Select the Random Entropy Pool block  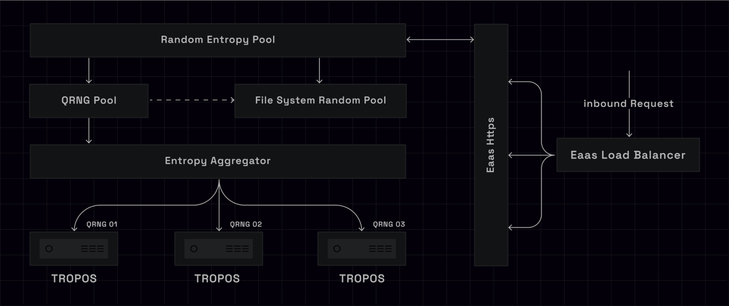pos(218,40)
